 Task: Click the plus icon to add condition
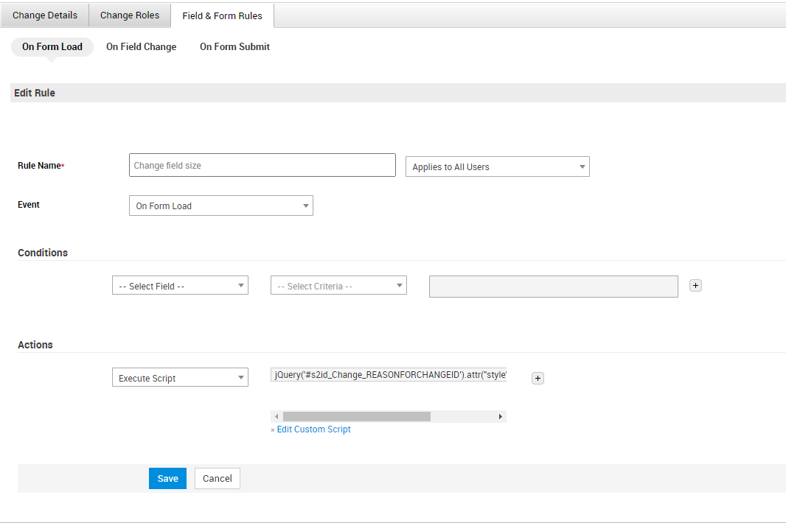[x=695, y=285]
